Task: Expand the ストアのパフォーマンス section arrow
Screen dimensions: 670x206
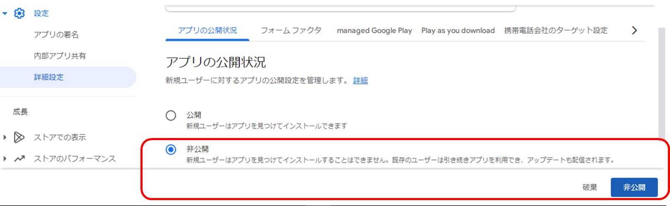Action: pyautogui.click(x=5, y=159)
